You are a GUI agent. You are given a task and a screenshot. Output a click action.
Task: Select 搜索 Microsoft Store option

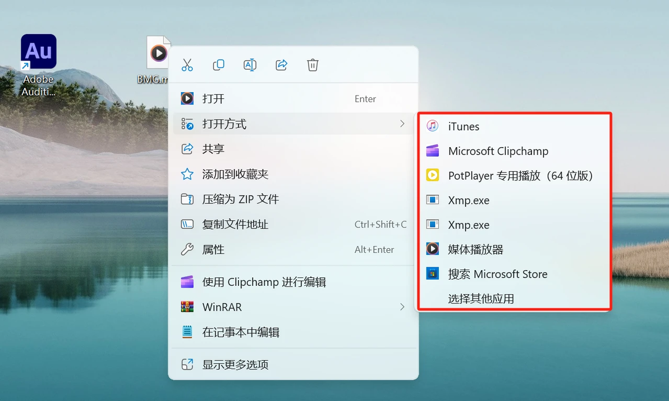(x=514, y=274)
